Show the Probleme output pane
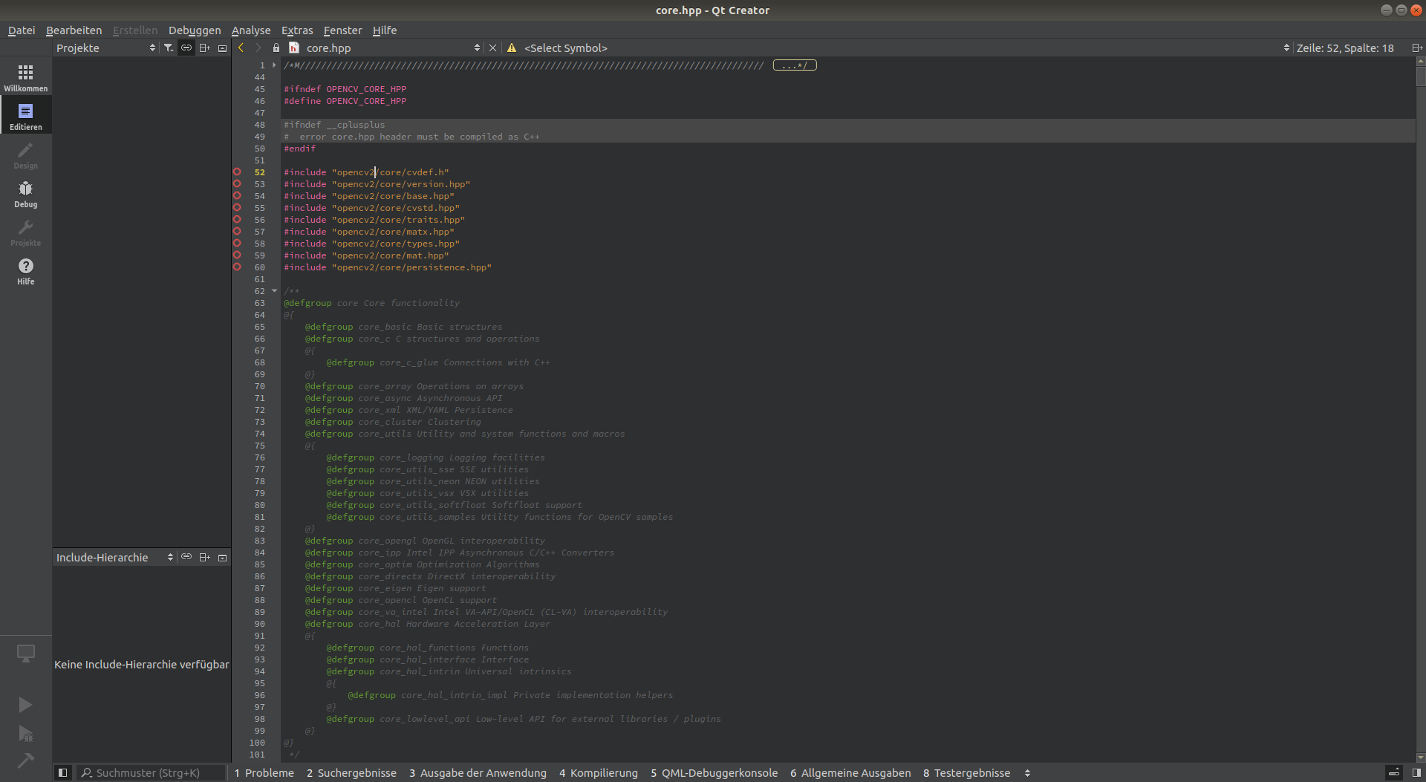 click(264, 772)
